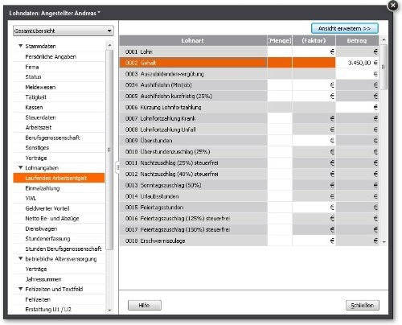Click the Faktor cell of 0009 Überstunden
The image size is (402, 325).
click(314, 141)
